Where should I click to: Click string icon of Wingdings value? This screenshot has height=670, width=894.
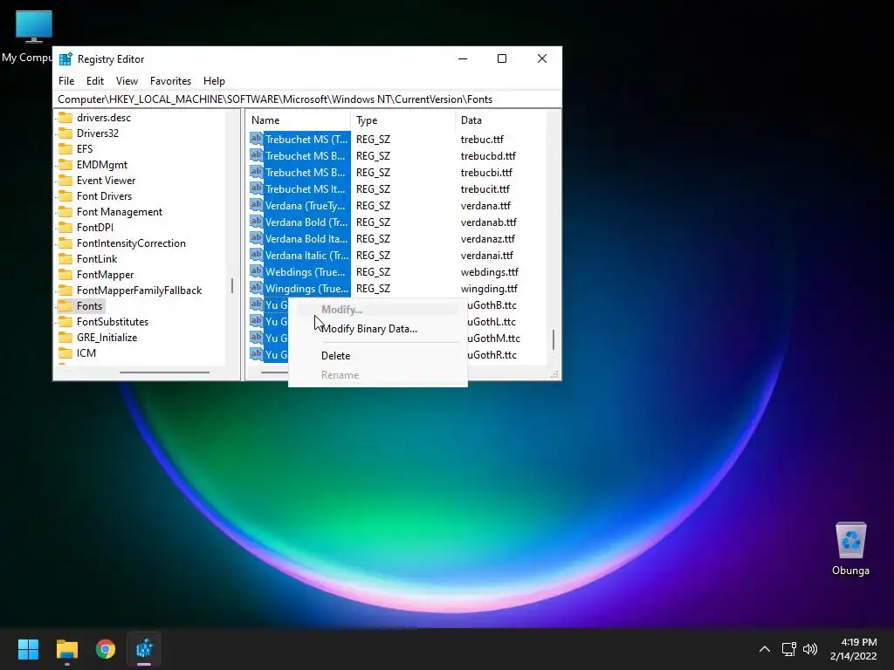coord(256,288)
